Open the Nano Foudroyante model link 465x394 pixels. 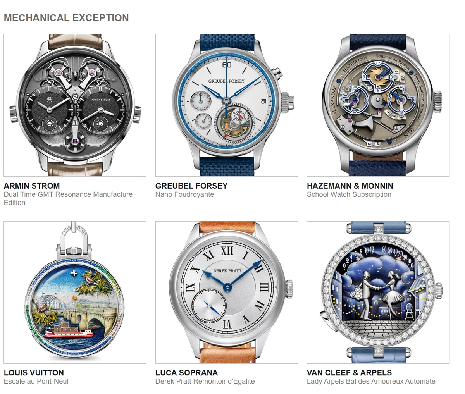[184, 194]
